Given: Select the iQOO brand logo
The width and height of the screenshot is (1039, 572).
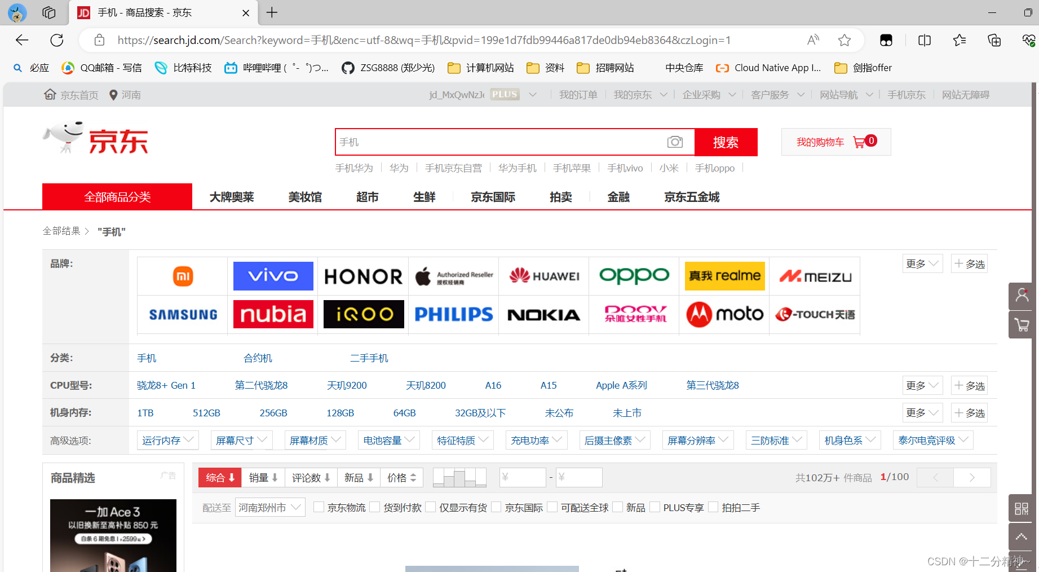Looking at the screenshot, I should click(364, 314).
